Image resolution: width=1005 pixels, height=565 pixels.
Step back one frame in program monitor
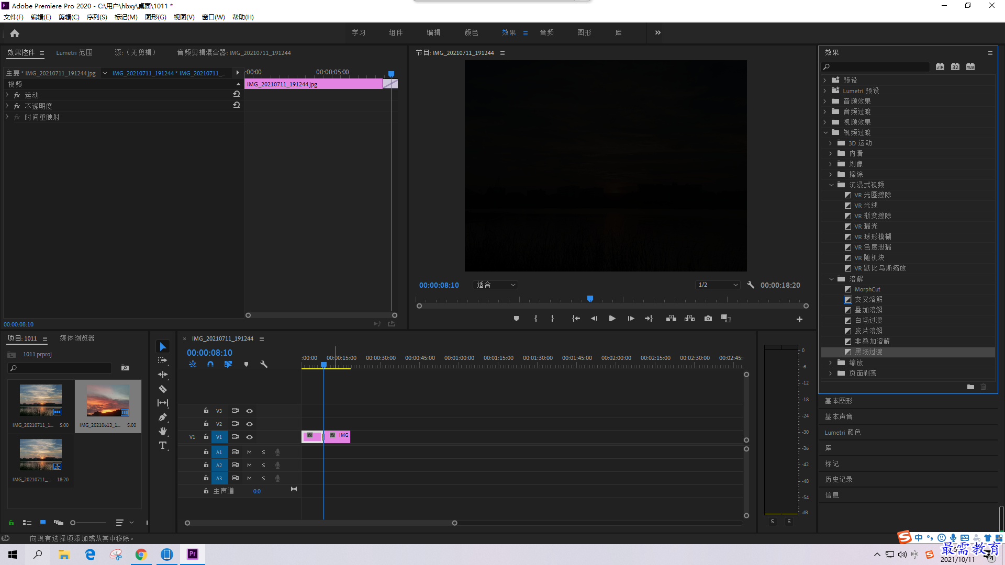coord(594,319)
